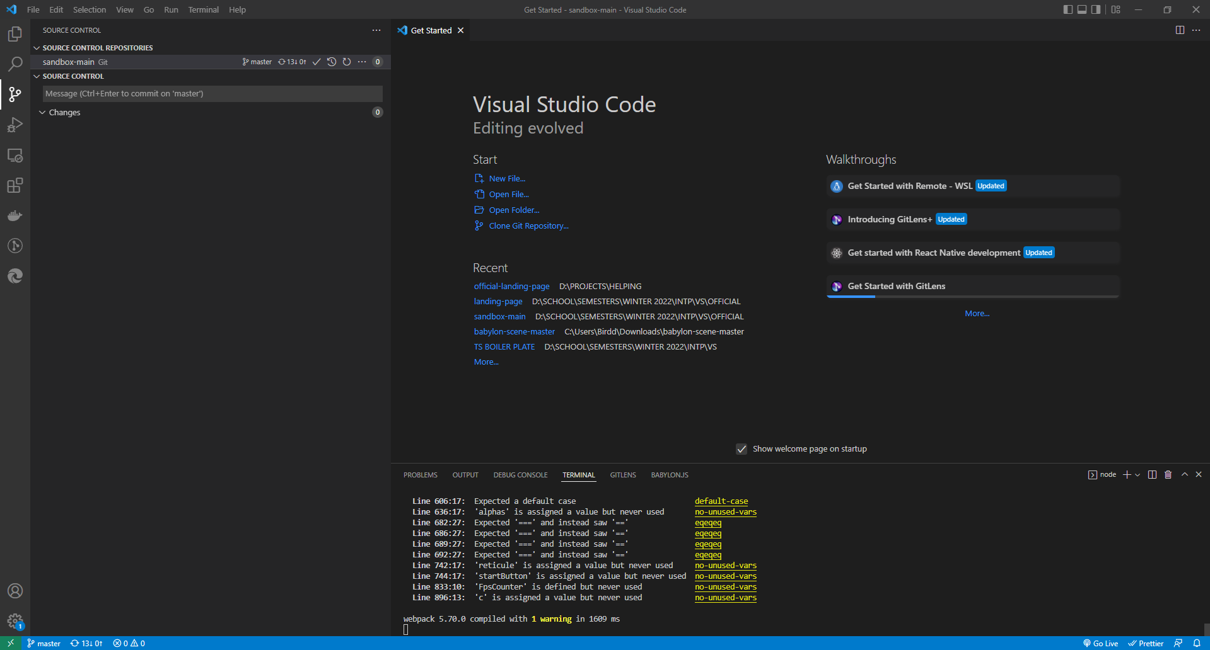Screen dimensions: 1210x650
Task: Switch to the GitLens panel tab
Action: click(x=623, y=475)
